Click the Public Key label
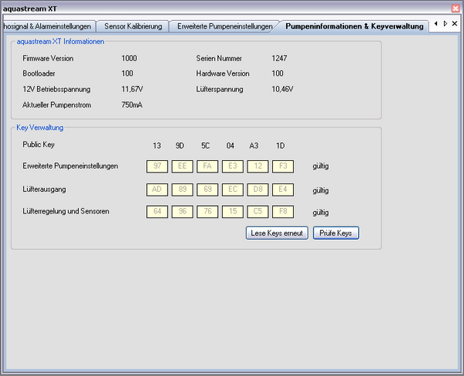 tap(39, 145)
